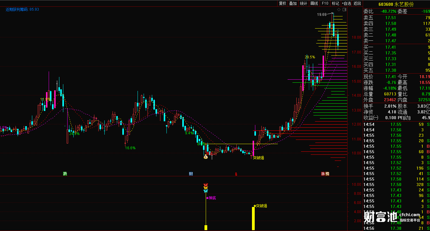Select the 卖四 17.50 ask row
Image resolution: width=430 pixels, height=231 pixels.
point(397,23)
